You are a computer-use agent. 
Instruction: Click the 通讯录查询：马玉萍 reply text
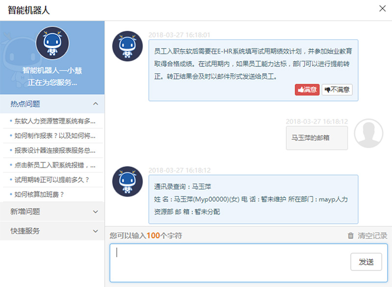(x=182, y=187)
